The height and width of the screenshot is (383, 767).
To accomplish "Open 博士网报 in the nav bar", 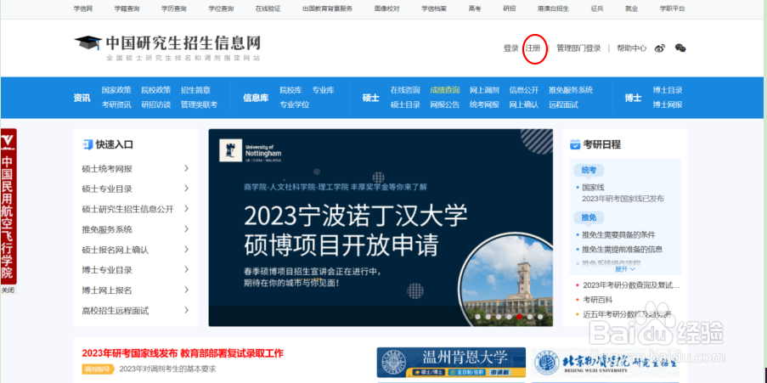I will pos(668,104).
